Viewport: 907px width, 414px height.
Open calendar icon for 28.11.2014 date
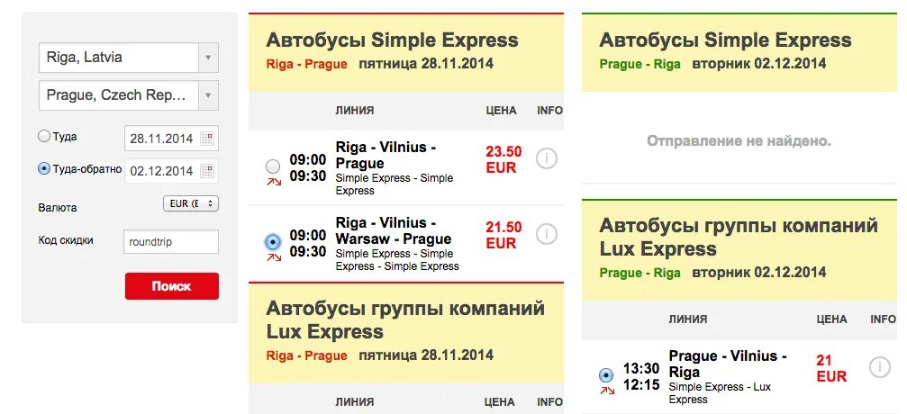206,139
